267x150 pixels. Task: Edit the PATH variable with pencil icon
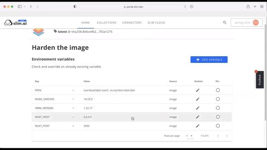[197, 90]
